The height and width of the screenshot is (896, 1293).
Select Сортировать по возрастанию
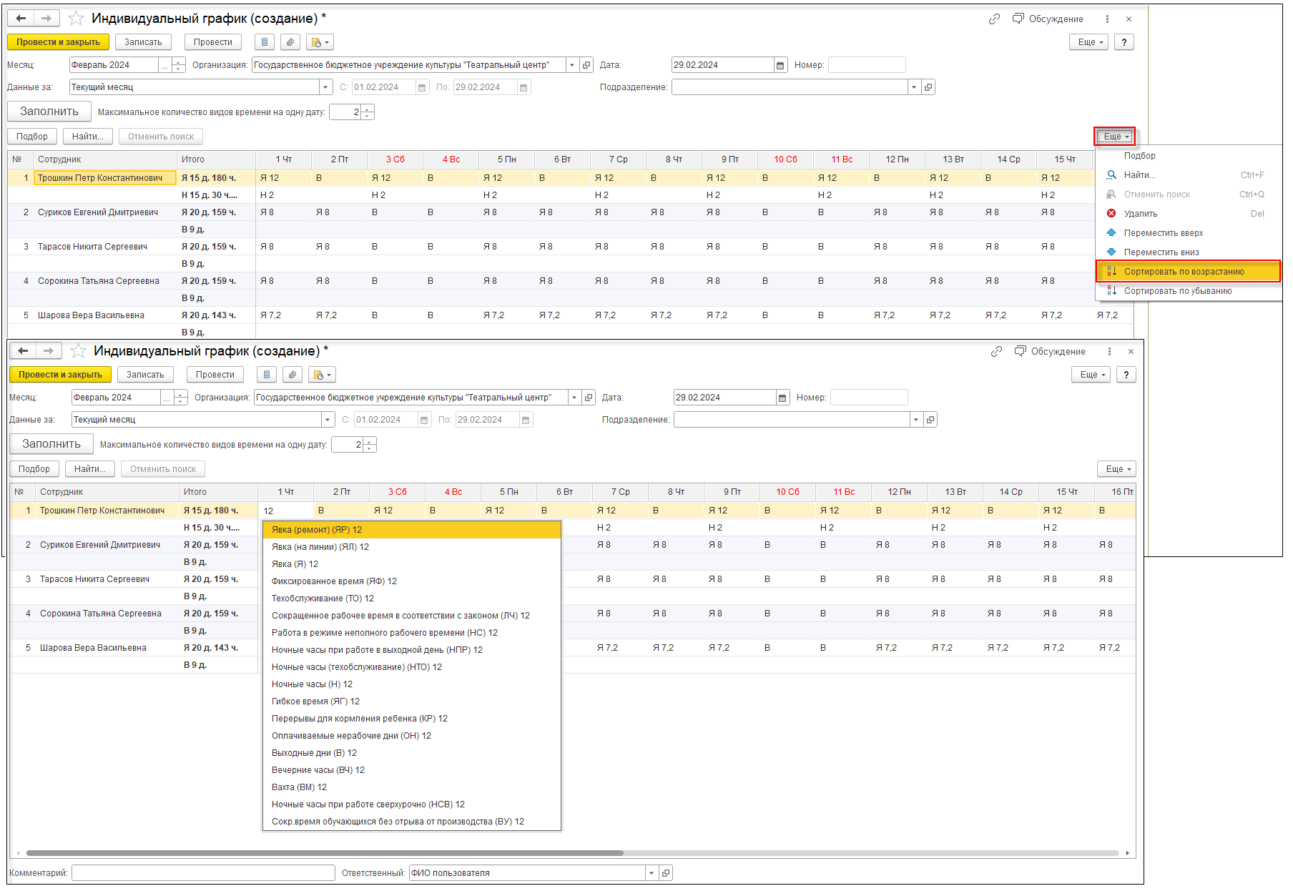coord(1188,272)
